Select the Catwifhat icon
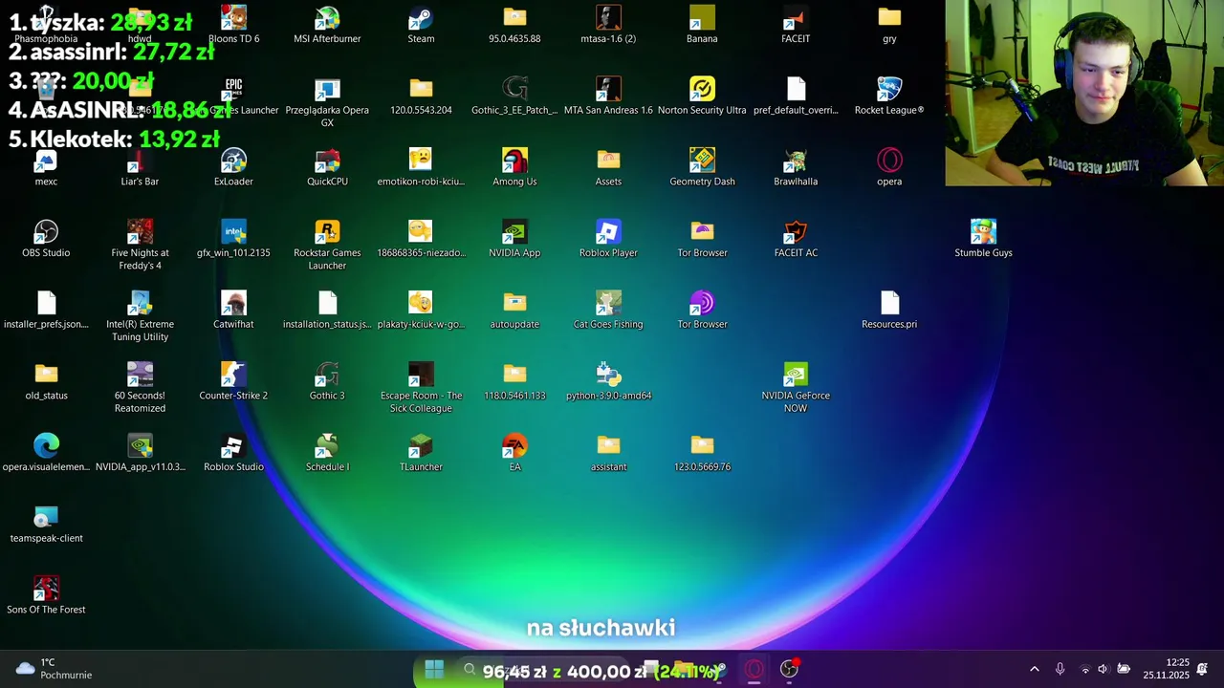Image resolution: width=1224 pixels, height=688 pixels. [233, 311]
